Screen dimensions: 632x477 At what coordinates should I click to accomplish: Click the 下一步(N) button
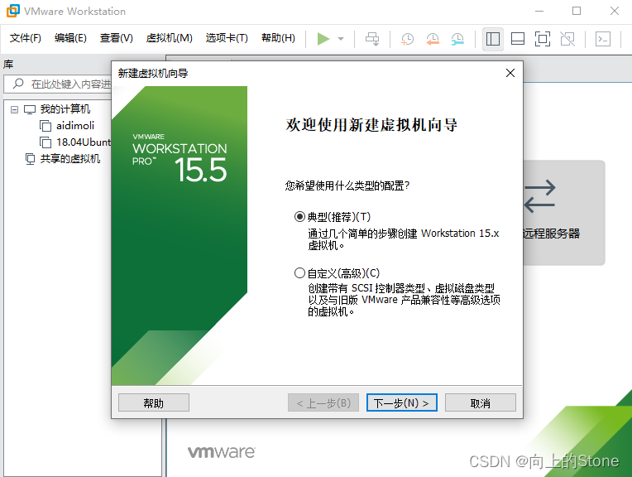coord(402,402)
